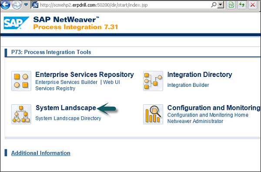Image resolution: width=261 pixels, height=172 pixels.
Task: Click the 'P73: Process Integration Tools' section title
Action: 51,52
